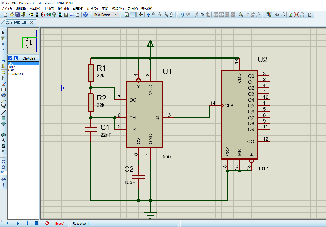The image size is (326, 227).
Task: Toggle the grid display
Action: click(133, 15)
